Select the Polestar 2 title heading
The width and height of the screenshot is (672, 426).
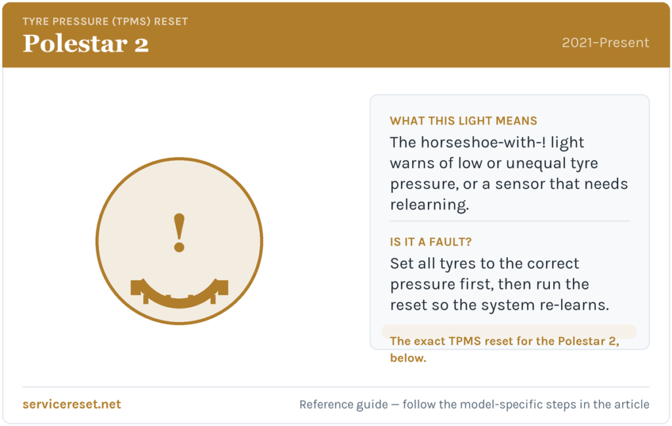tap(85, 43)
